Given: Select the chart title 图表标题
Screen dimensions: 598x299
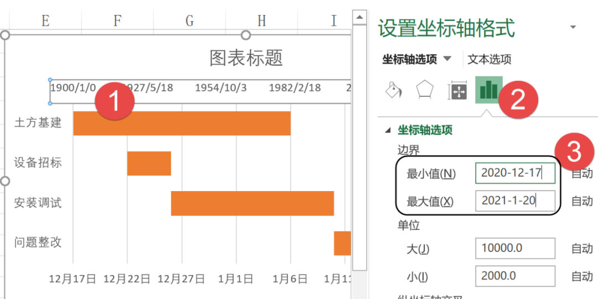Looking at the screenshot, I should click(246, 58).
